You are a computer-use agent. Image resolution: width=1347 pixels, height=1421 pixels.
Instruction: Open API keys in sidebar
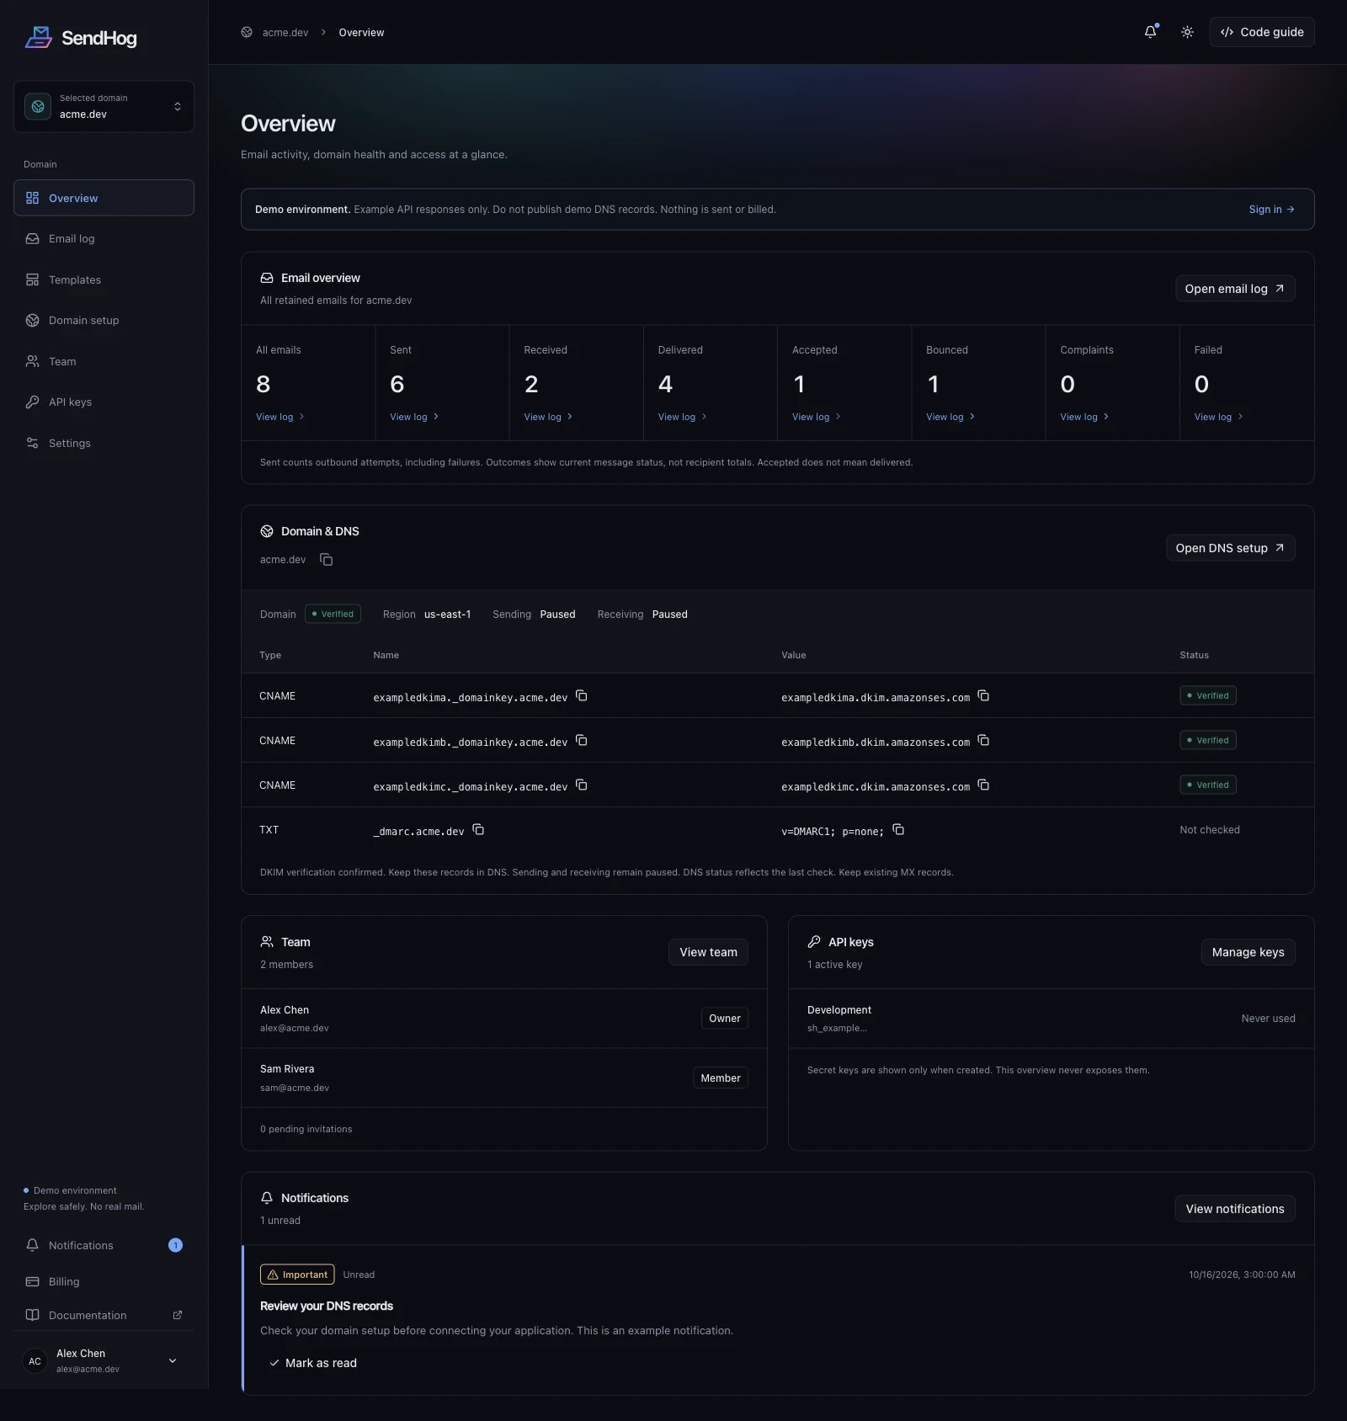click(104, 402)
